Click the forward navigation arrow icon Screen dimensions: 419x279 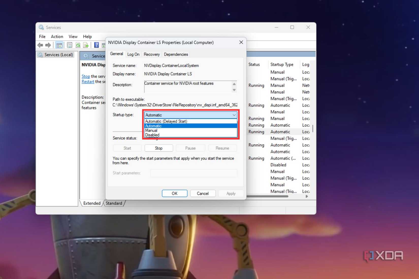(x=48, y=45)
